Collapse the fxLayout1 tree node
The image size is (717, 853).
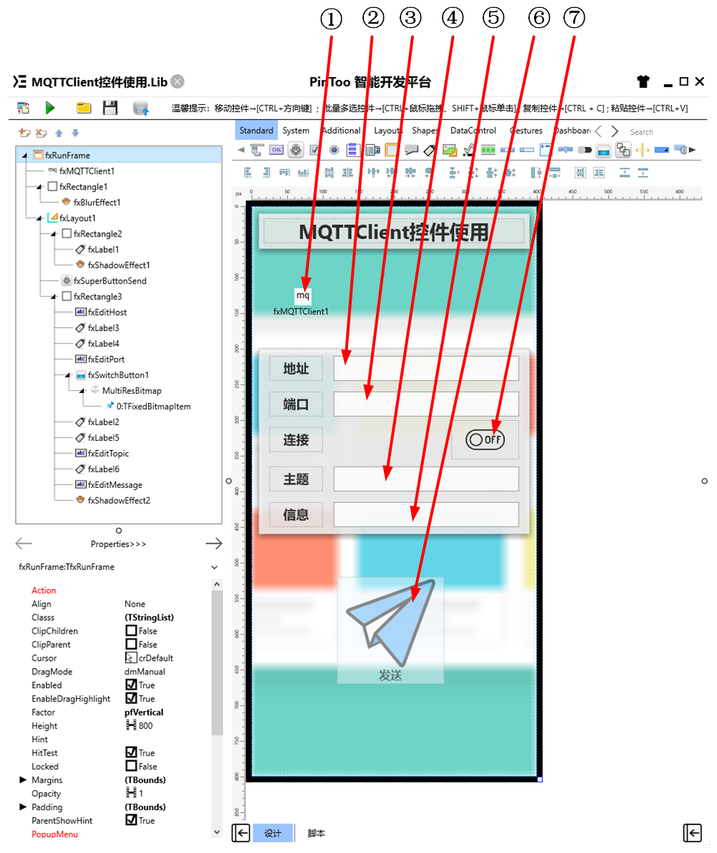(39, 219)
